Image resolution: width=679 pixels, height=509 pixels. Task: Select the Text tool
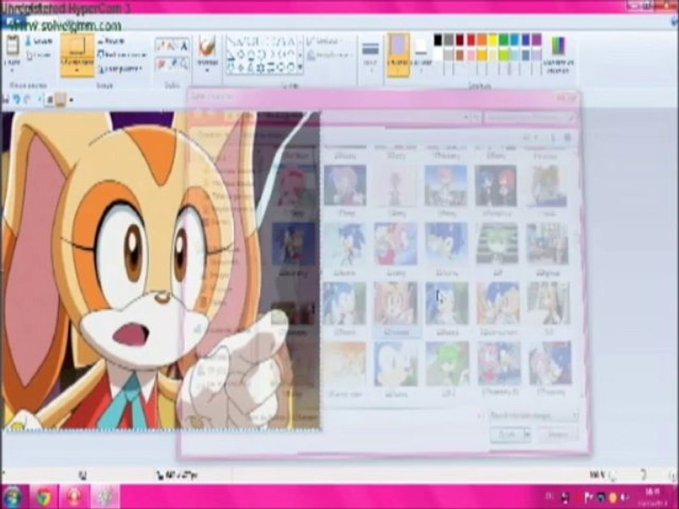[184, 45]
